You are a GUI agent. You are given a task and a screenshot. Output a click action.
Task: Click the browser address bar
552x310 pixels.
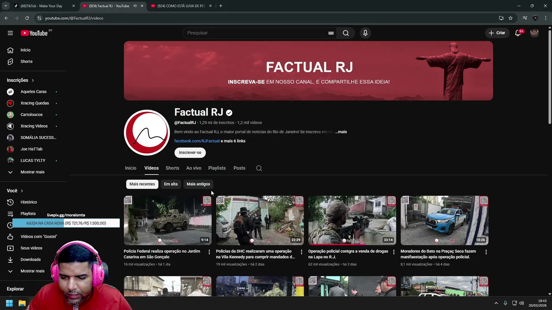tap(267, 18)
